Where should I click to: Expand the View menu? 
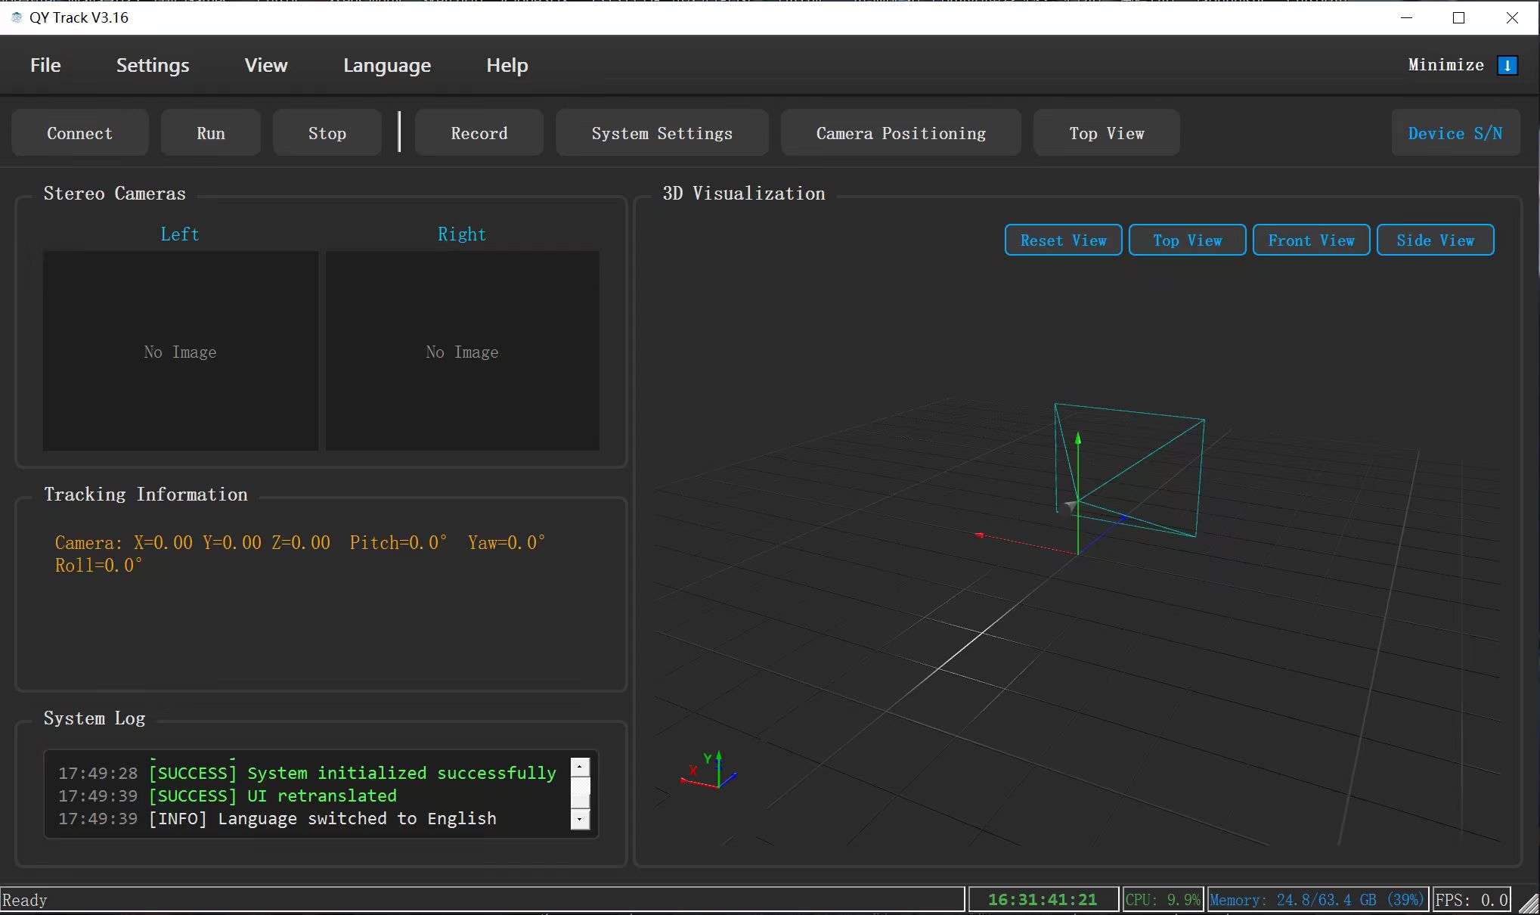pos(266,66)
